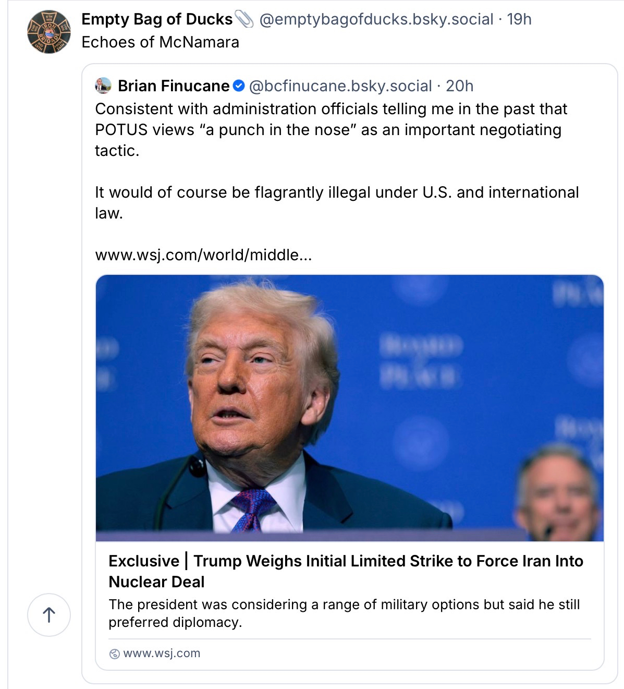This screenshot has height=689, width=624.
Task: Open the WSJ article preview image
Action: click(x=349, y=408)
